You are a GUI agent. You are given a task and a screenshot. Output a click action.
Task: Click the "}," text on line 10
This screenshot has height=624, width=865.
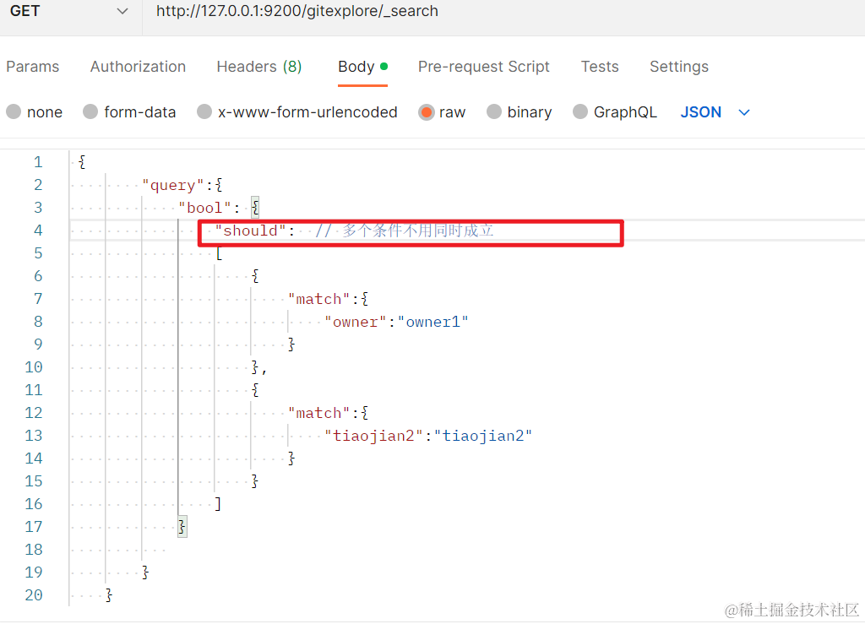pos(259,367)
